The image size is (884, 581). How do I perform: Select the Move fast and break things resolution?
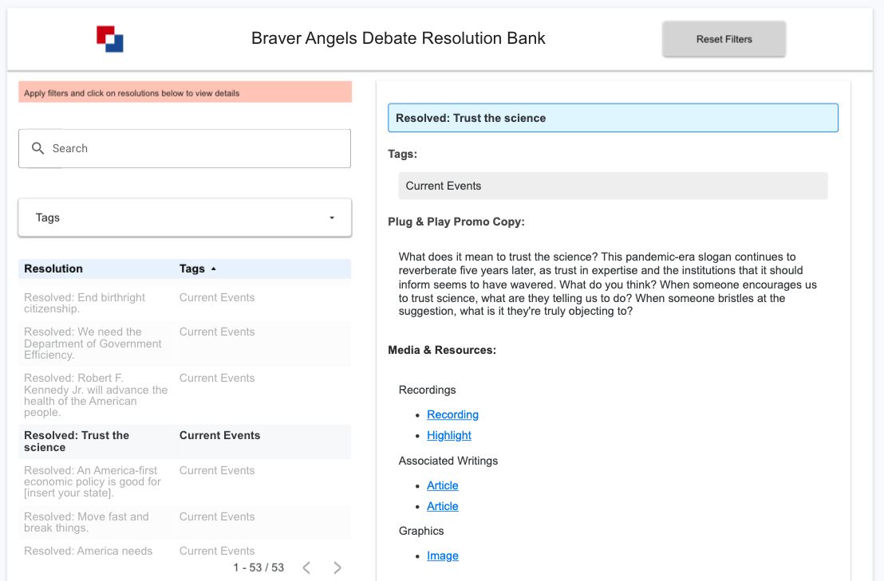tap(86, 522)
